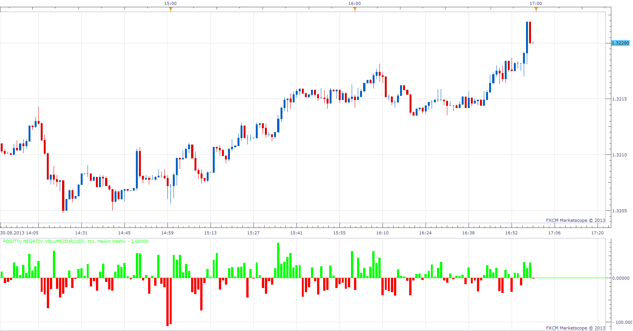Image resolution: width=633 pixels, height=331 pixels.
Task: Click the 16:38 time axis label
Action: click(x=468, y=233)
